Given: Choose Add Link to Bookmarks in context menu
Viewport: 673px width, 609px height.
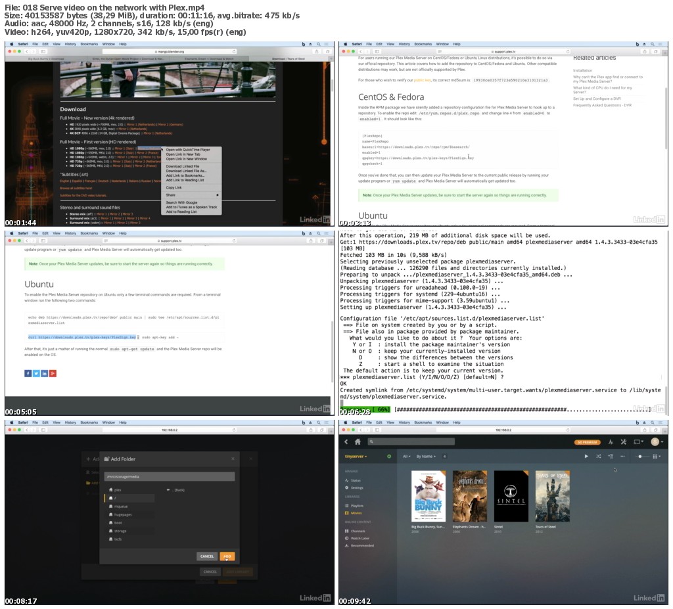Looking at the screenshot, I should point(192,175).
